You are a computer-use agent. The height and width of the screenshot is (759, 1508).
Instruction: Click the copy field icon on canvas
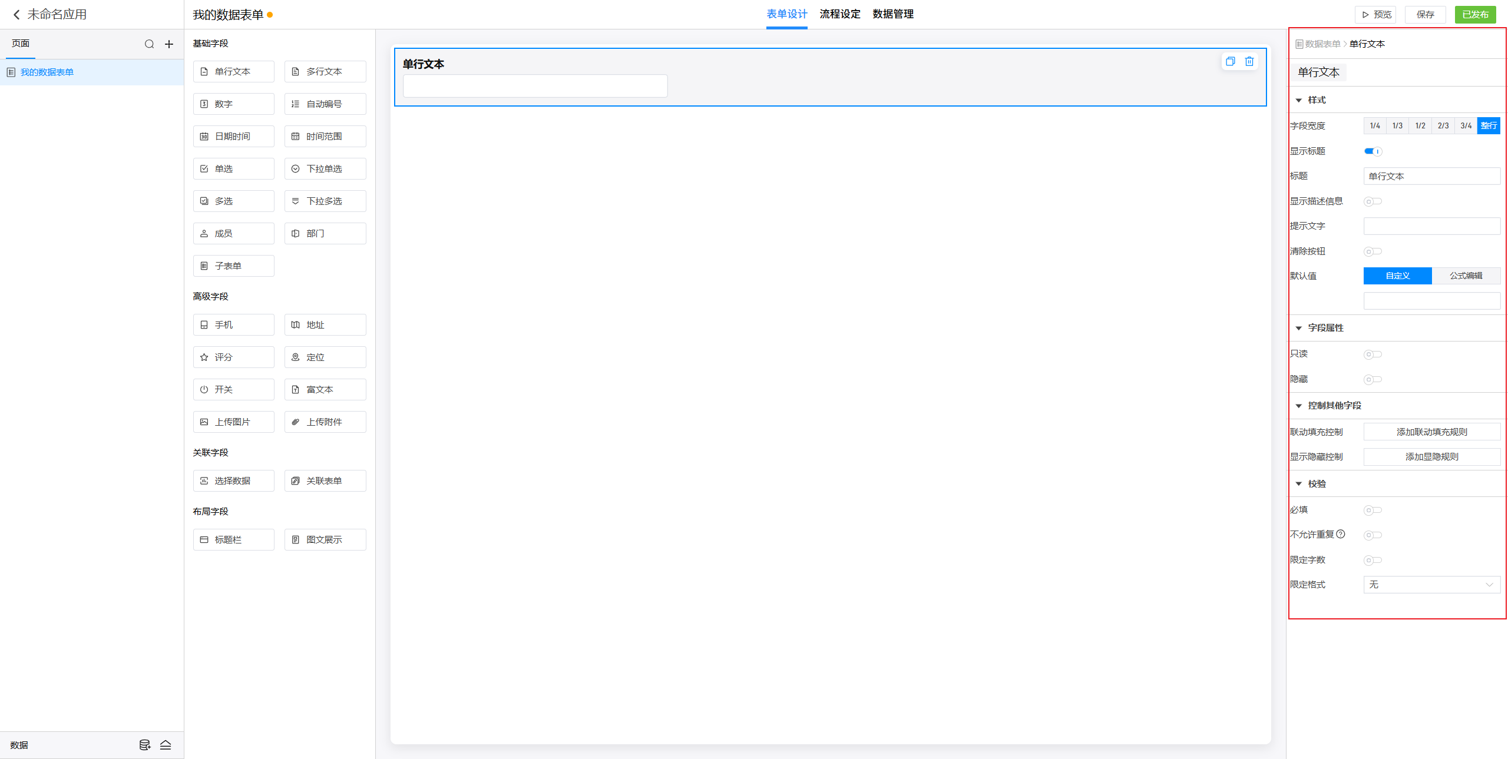(x=1230, y=61)
